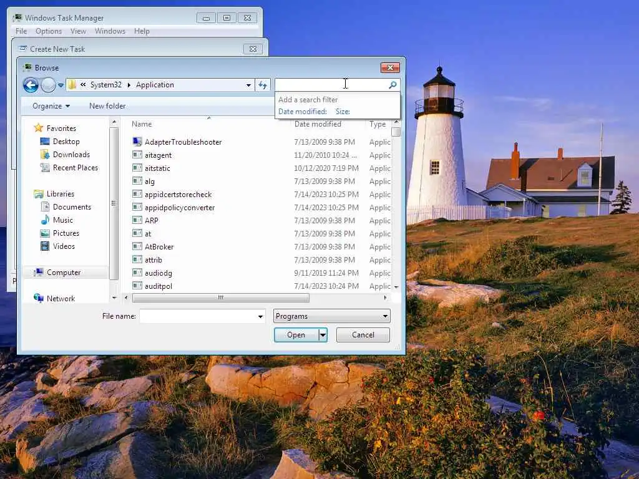Select the audiodg application icon

pos(137,273)
